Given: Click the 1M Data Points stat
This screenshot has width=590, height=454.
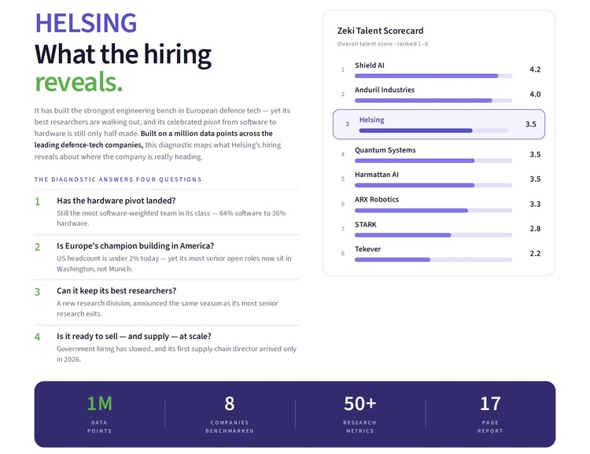Looking at the screenshot, I should point(99,413).
